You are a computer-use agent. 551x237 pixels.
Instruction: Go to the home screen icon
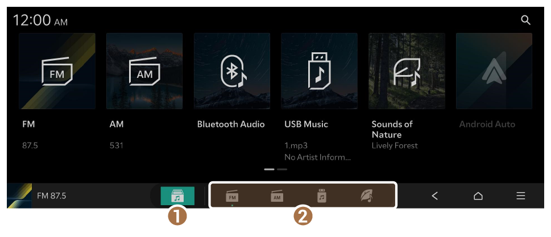478,196
